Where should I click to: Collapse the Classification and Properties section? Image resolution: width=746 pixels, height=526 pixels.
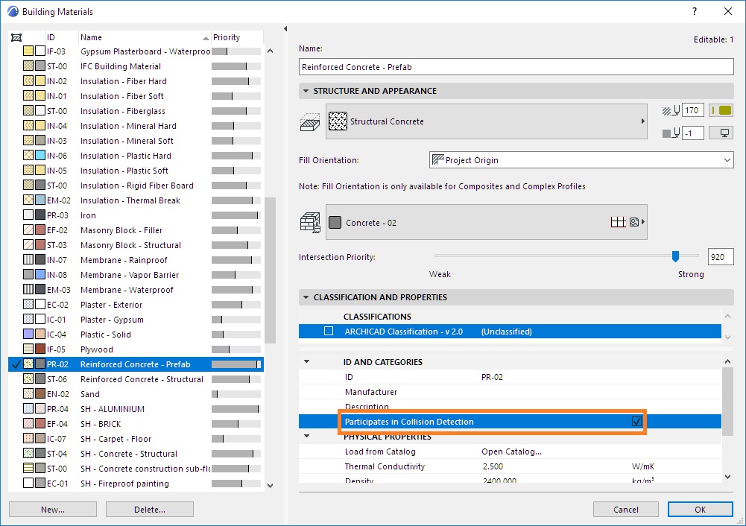tap(306, 297)
